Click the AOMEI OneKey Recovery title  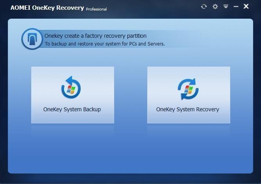(x=47, y=8)
